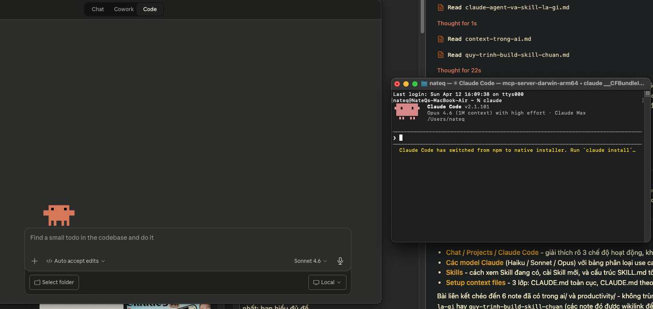The width and height of the screenshot is (653, 309).
Task: Click the pink Claude Code logo in terminal
Action: pyautogui.click(x=407, y=111)
